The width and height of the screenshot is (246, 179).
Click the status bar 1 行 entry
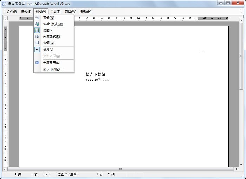99,174
